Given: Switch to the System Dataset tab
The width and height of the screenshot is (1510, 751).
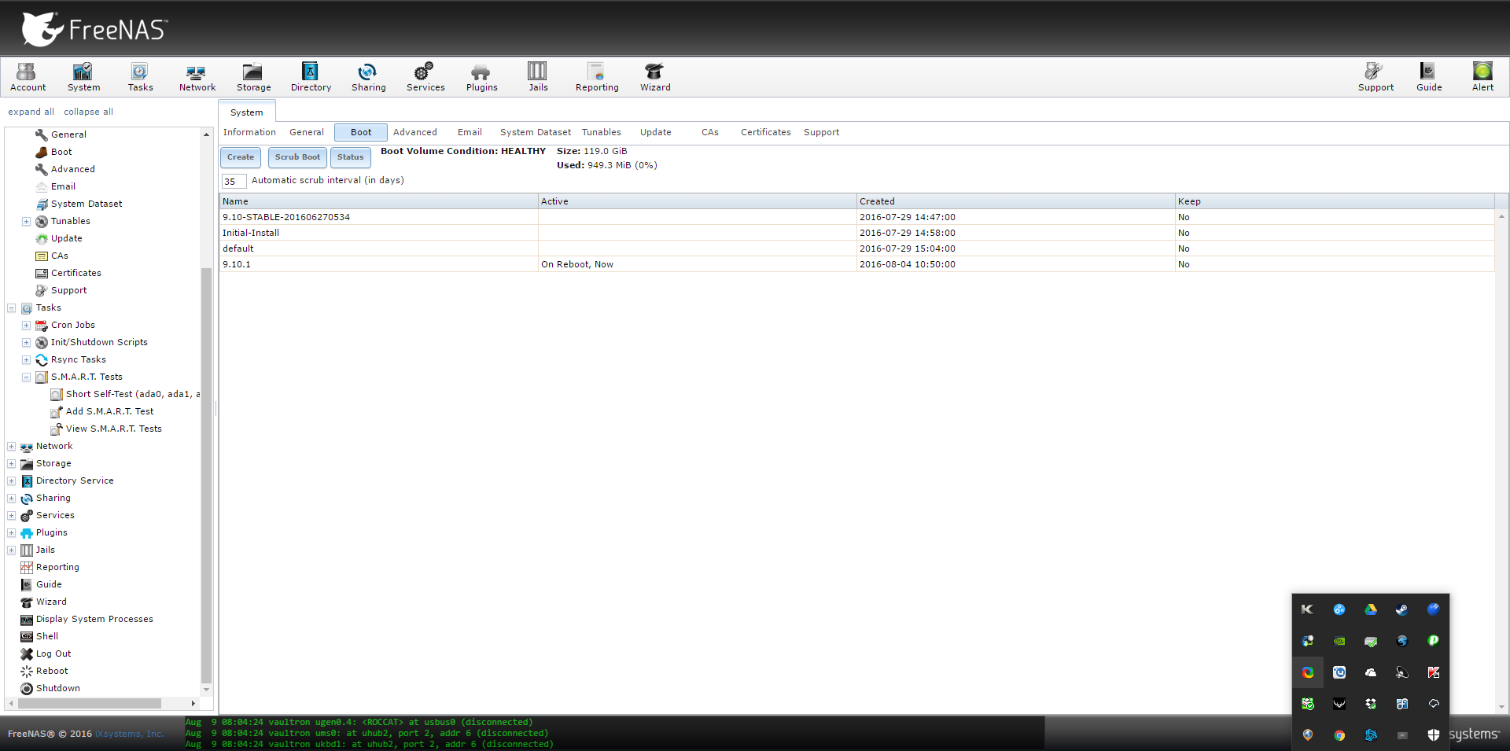Looking at the screenshot, I should click(x=536, y=132).
